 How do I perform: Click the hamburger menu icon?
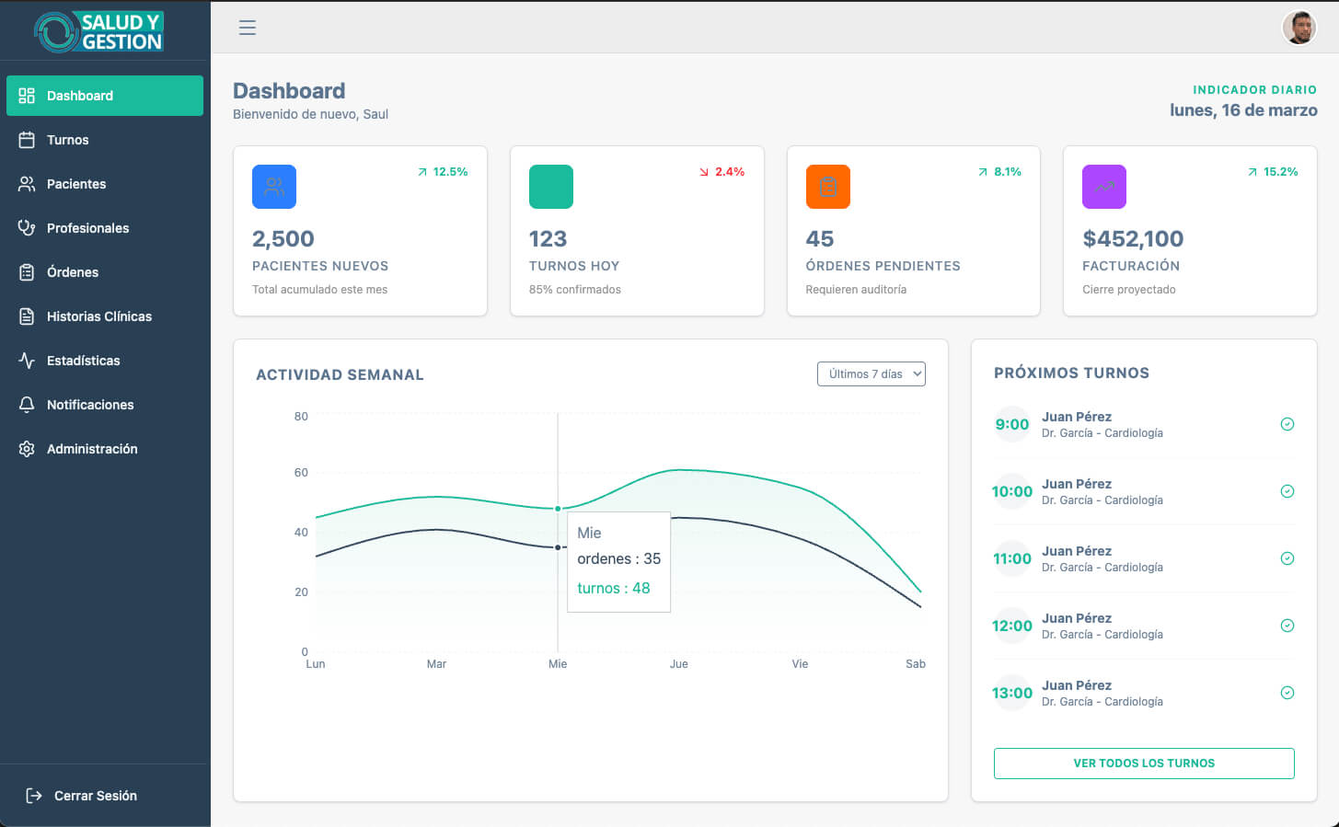pyautogui.click(x=247, y=28)
